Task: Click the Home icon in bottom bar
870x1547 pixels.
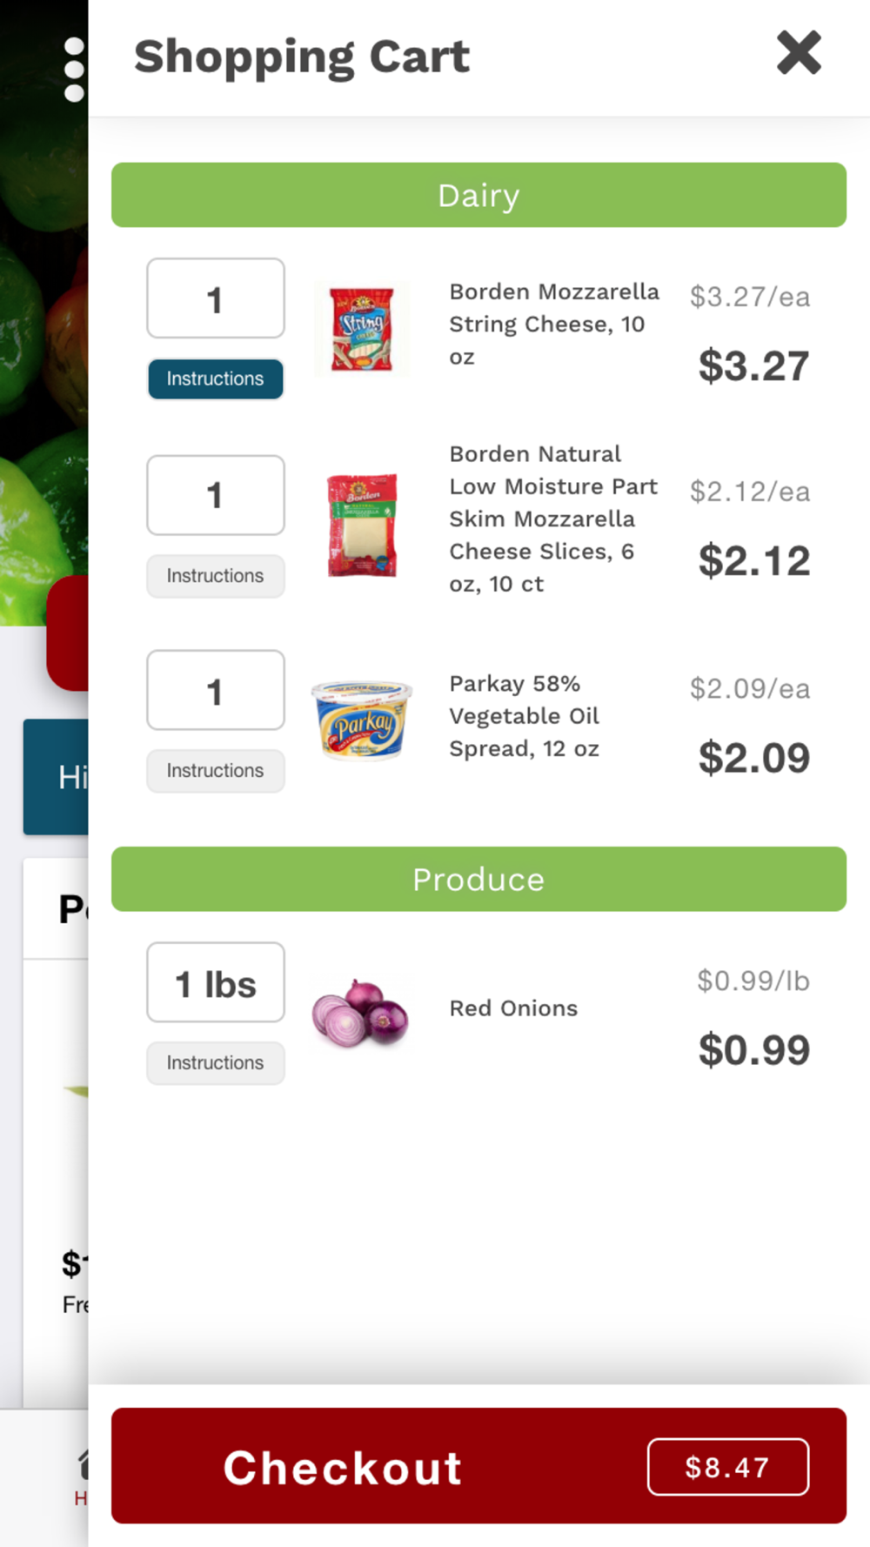Action: coord(82,1464)
